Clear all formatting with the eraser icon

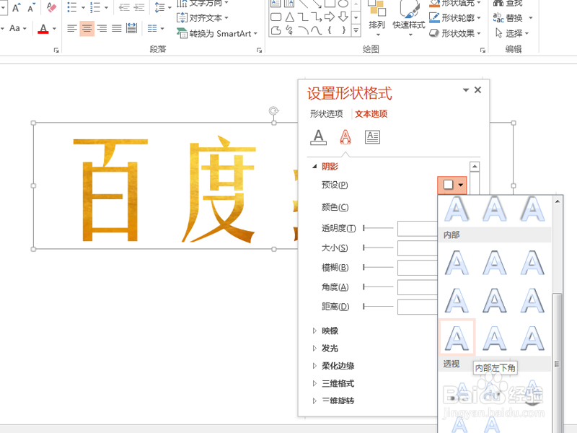51,7
